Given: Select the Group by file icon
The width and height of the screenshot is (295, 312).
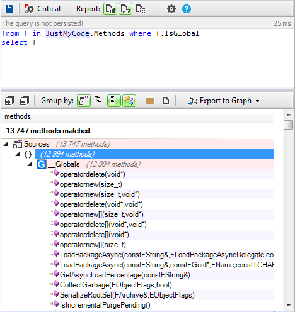Looking at the screenshot, I should point(166,101).
